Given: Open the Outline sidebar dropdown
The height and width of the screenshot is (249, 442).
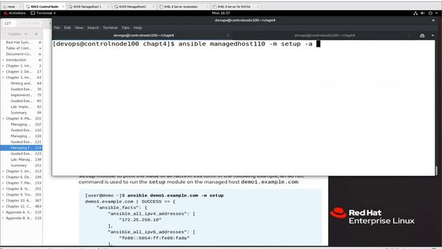Looking at the screenshot, I should [17, 34].
